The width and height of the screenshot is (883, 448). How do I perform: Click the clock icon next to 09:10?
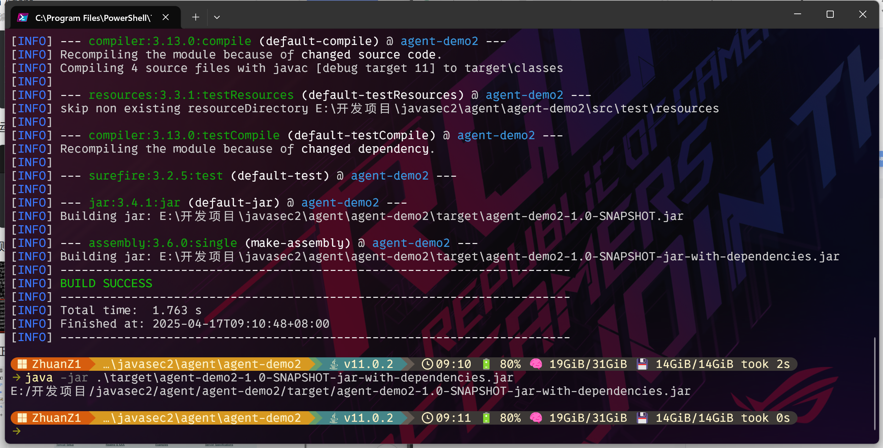coord(427,364)
